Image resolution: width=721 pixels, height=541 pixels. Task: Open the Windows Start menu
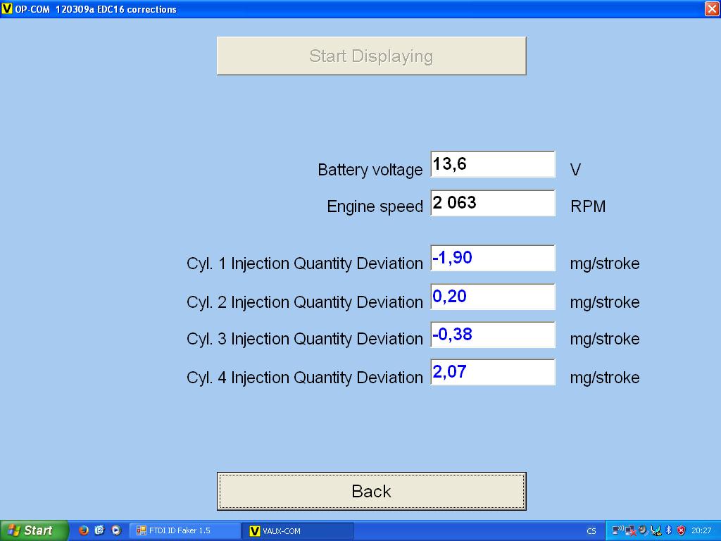pyautogui.click(x=34, y=530)
